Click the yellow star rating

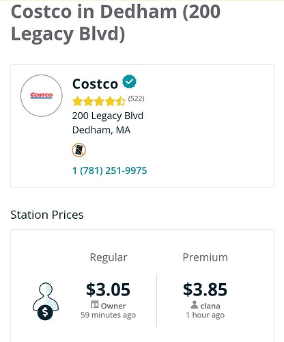tap(99, 101)
